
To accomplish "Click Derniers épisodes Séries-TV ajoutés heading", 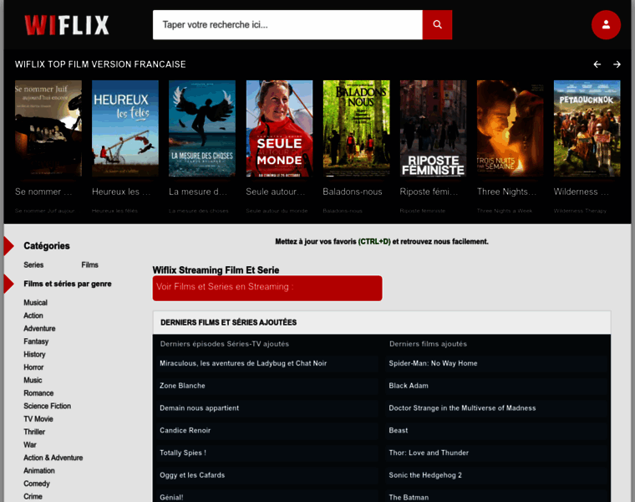I will click(225, 344).
